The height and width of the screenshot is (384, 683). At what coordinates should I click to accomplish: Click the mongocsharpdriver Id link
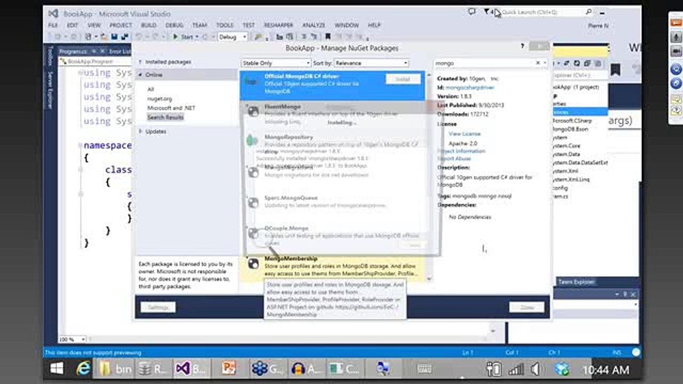pyautogui.click(x=470, y=87)
